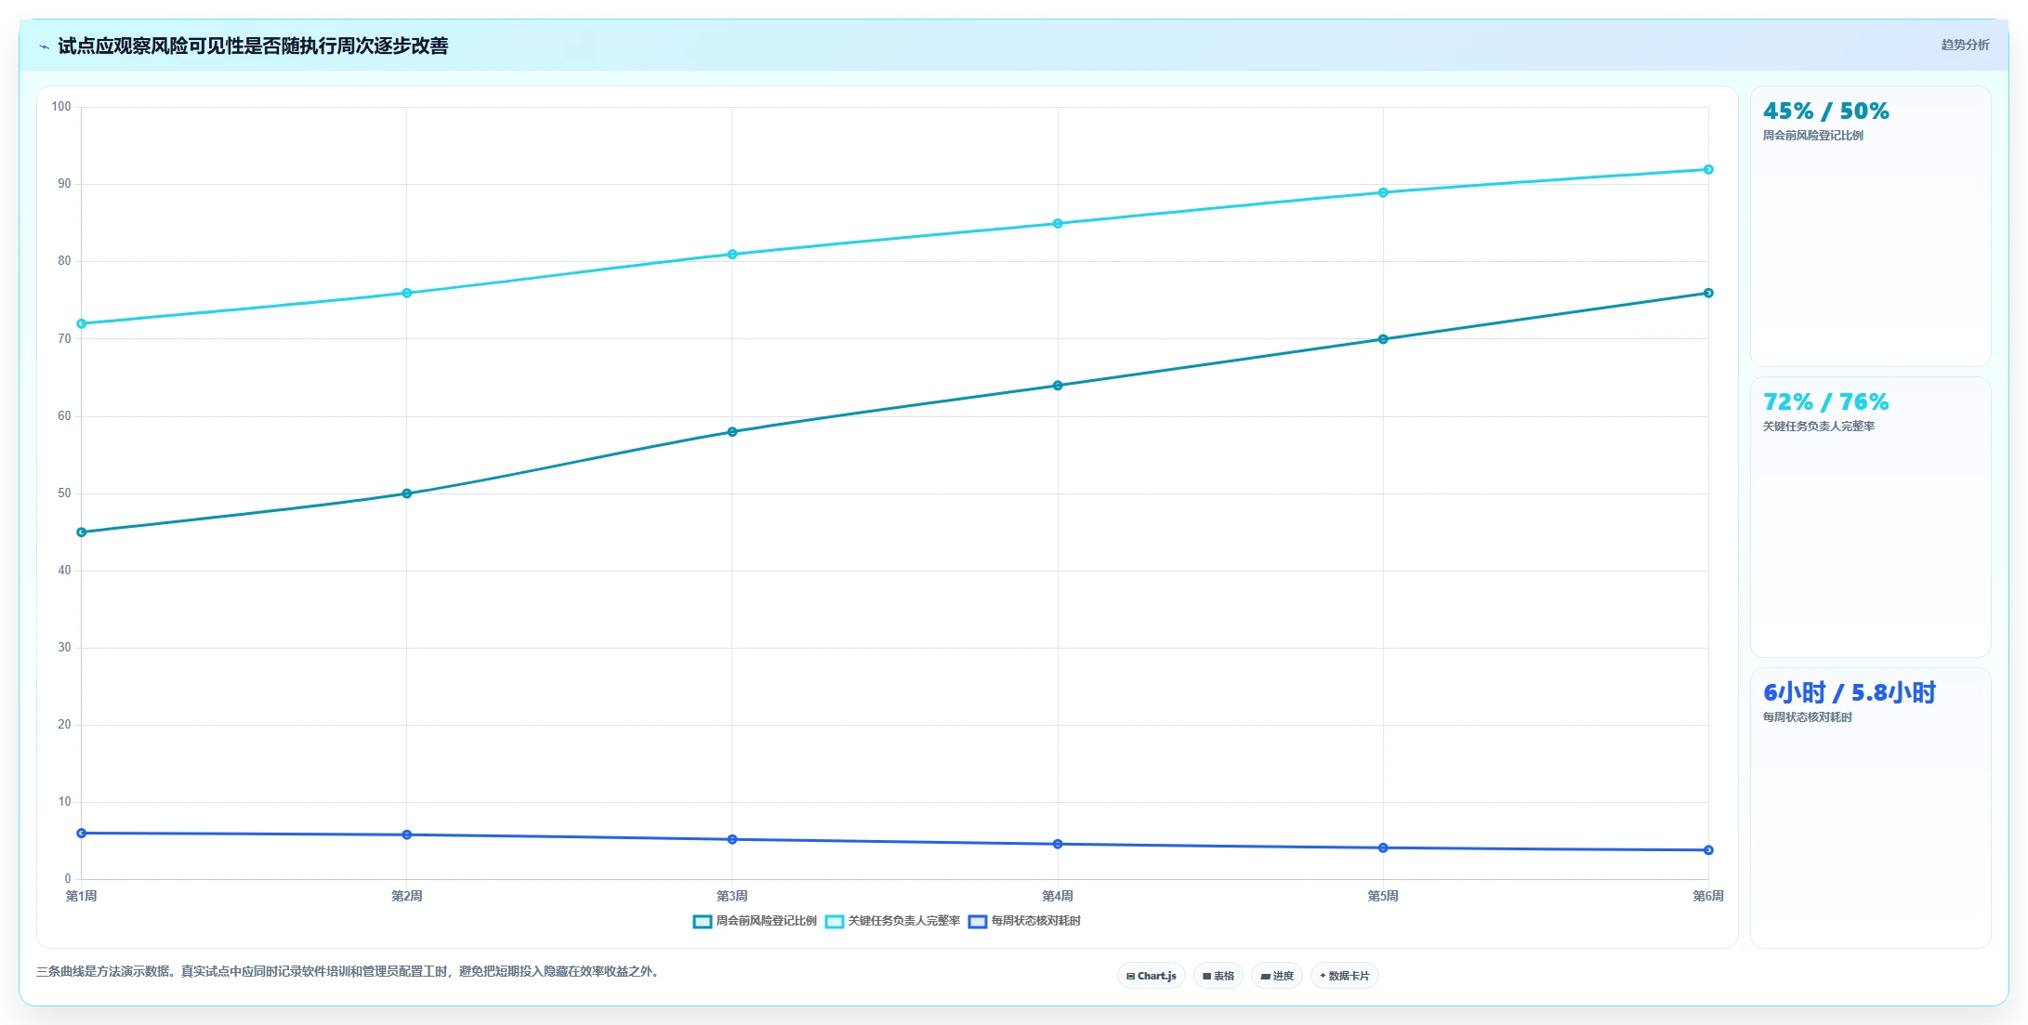Click the 72% / 76% stat value

pos(1826,402)
